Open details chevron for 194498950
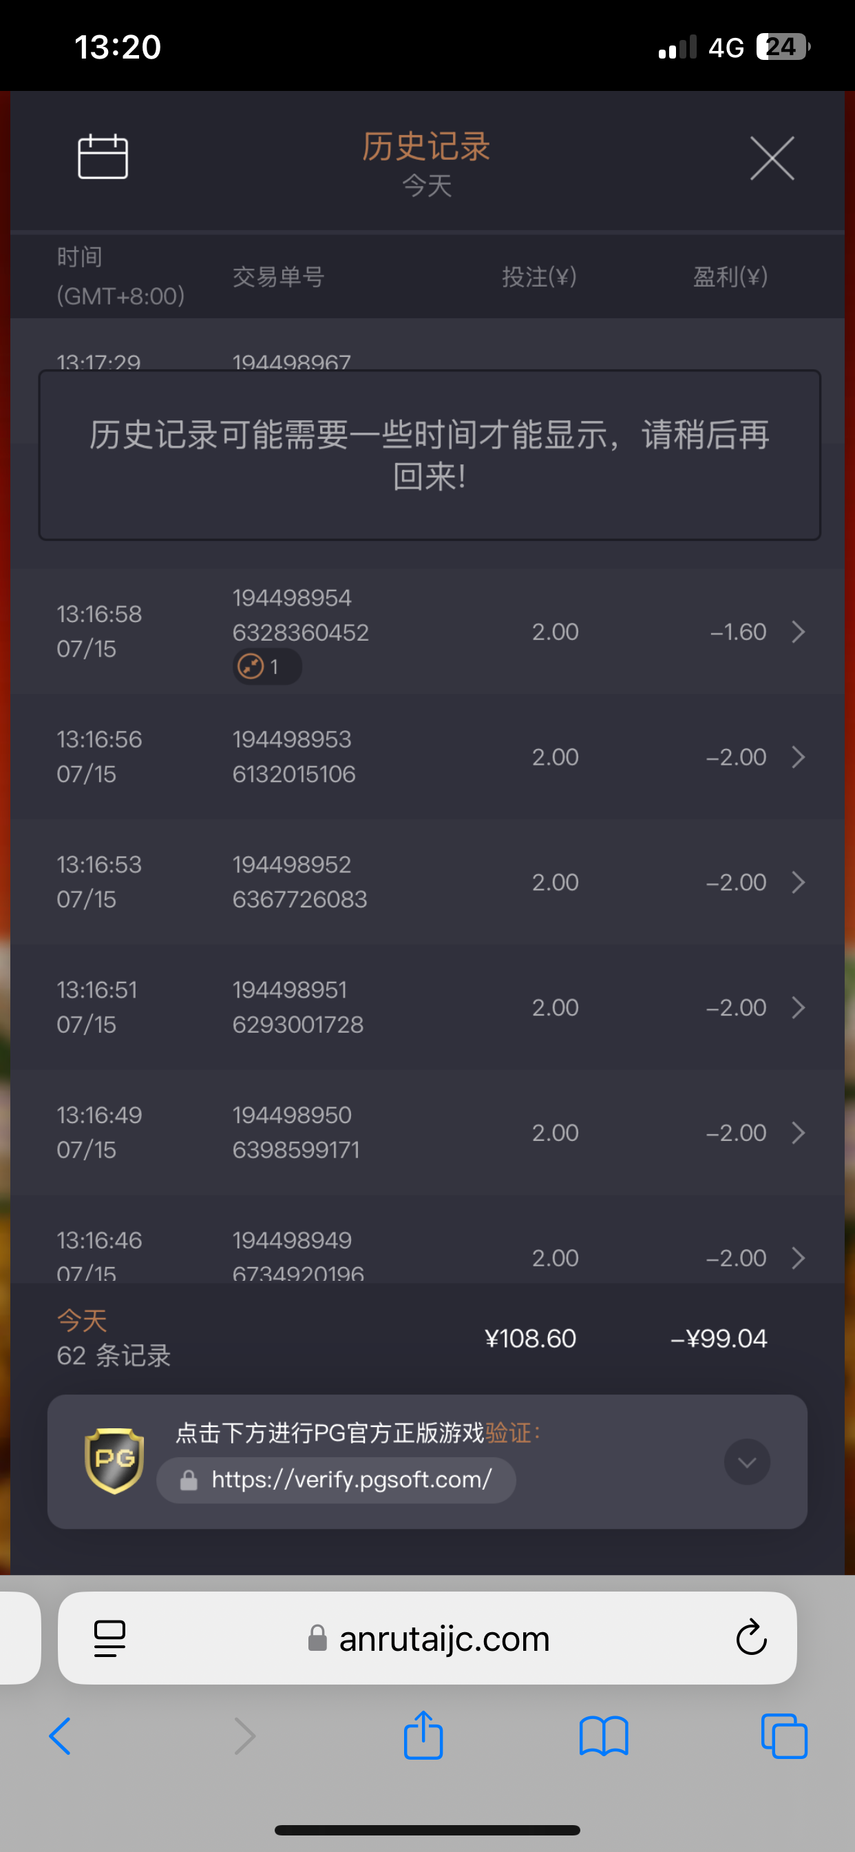Viewport: 855px width, 1852px height. pos(798,1132)
